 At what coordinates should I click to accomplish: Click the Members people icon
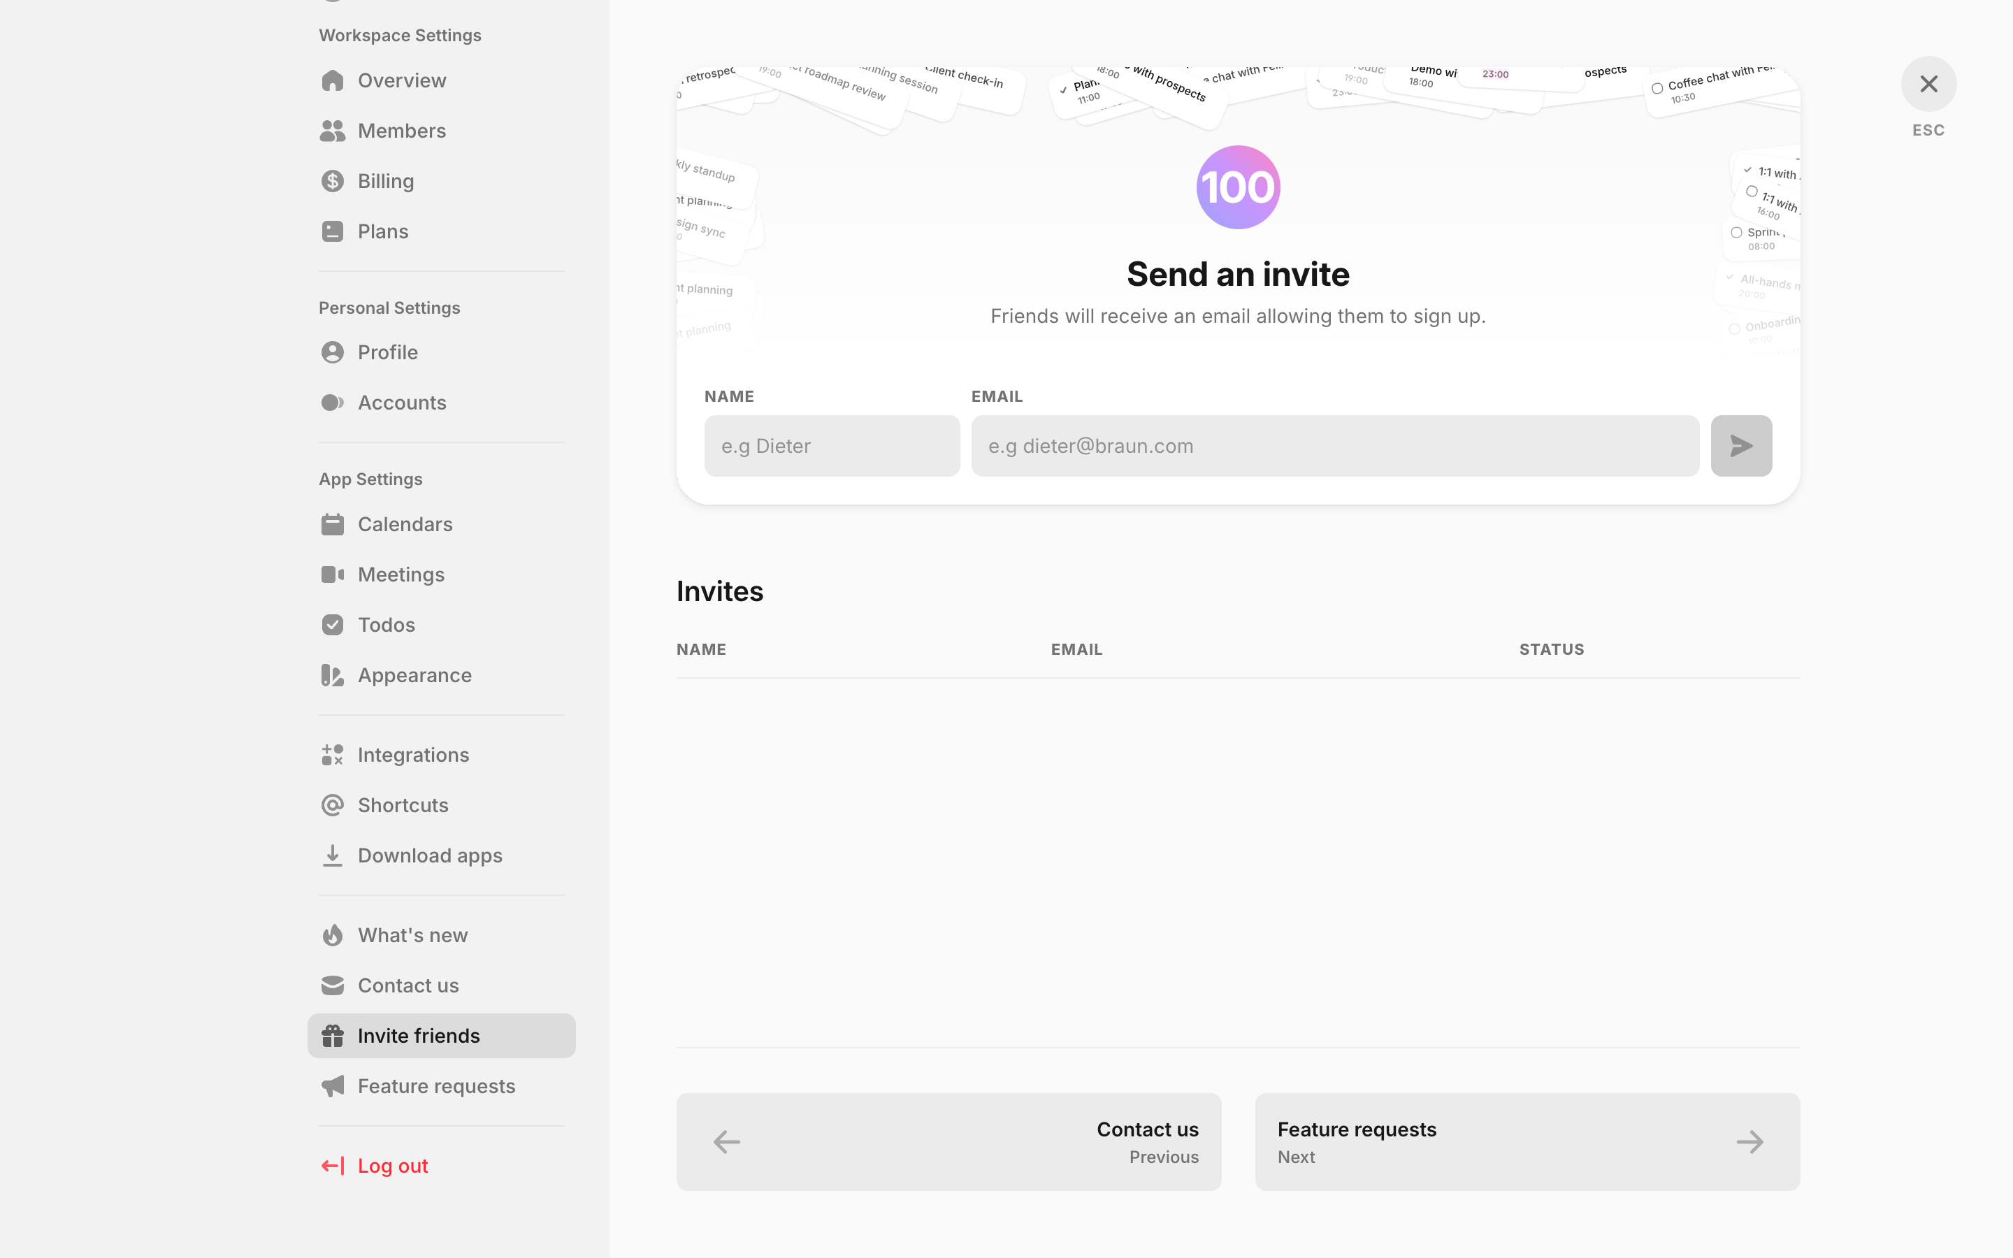click(x=332, y=131)
